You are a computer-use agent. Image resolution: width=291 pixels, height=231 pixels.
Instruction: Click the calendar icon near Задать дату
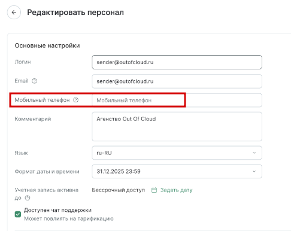[154, 190]
